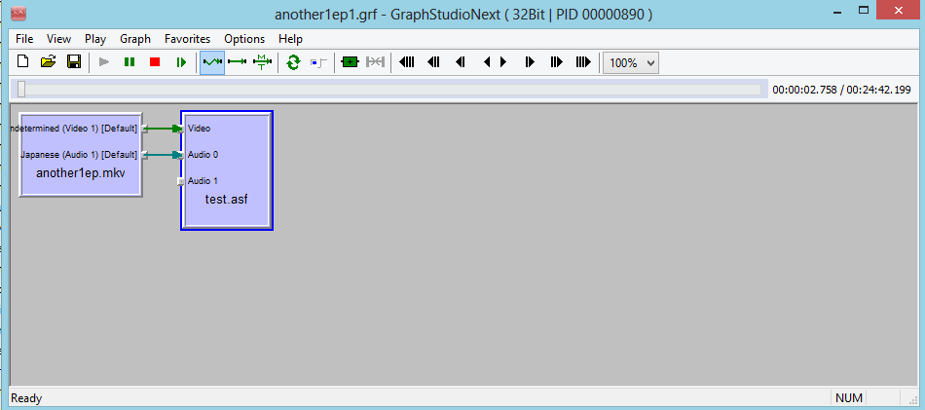Create a new graph with blank page icon
The width and height of the screenshot is (925, 410).
[23, 62]
